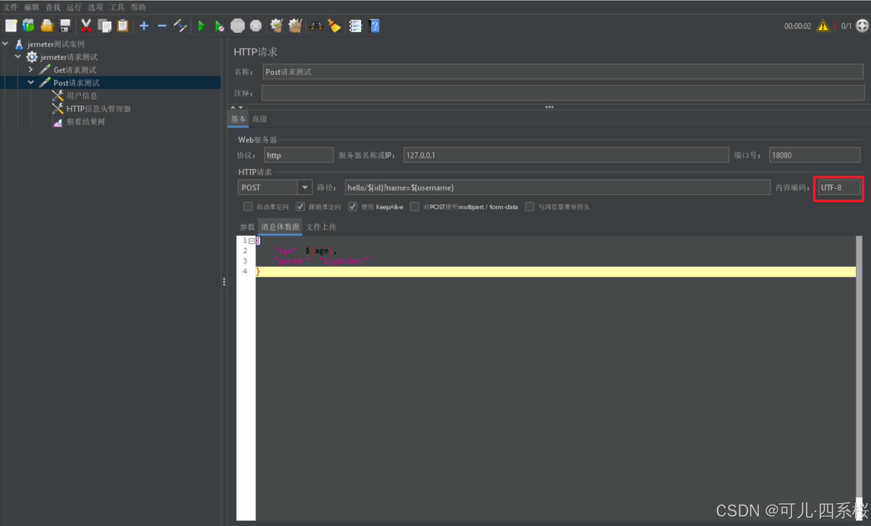Click the broom Reset search icon
The image size is (871, 526).
coord(335,26)
